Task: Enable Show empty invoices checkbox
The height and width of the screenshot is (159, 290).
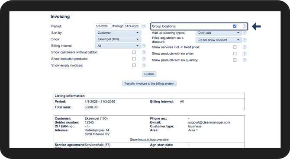Action: pos(134,65)
